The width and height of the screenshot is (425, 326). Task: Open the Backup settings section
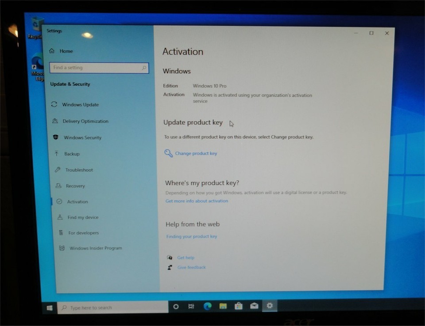[72, 154]
